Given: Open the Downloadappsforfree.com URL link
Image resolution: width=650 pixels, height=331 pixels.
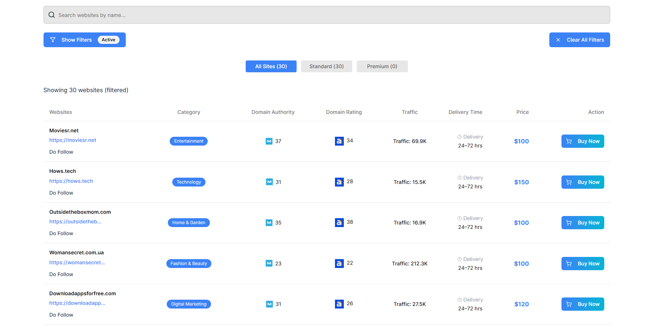Looking at the screenshot, I should (77, 303).
